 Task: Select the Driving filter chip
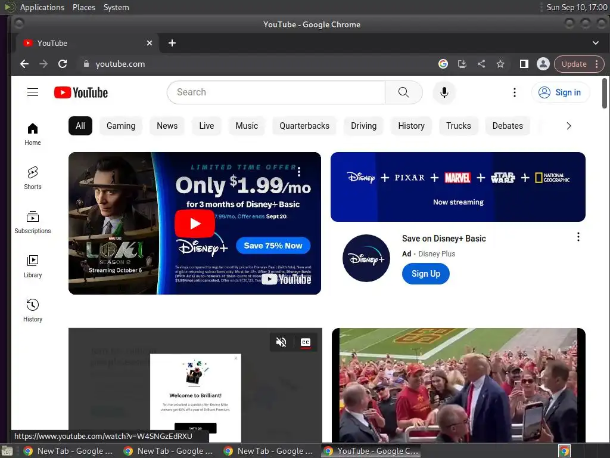pyautogui.click(x=364, y=126)
